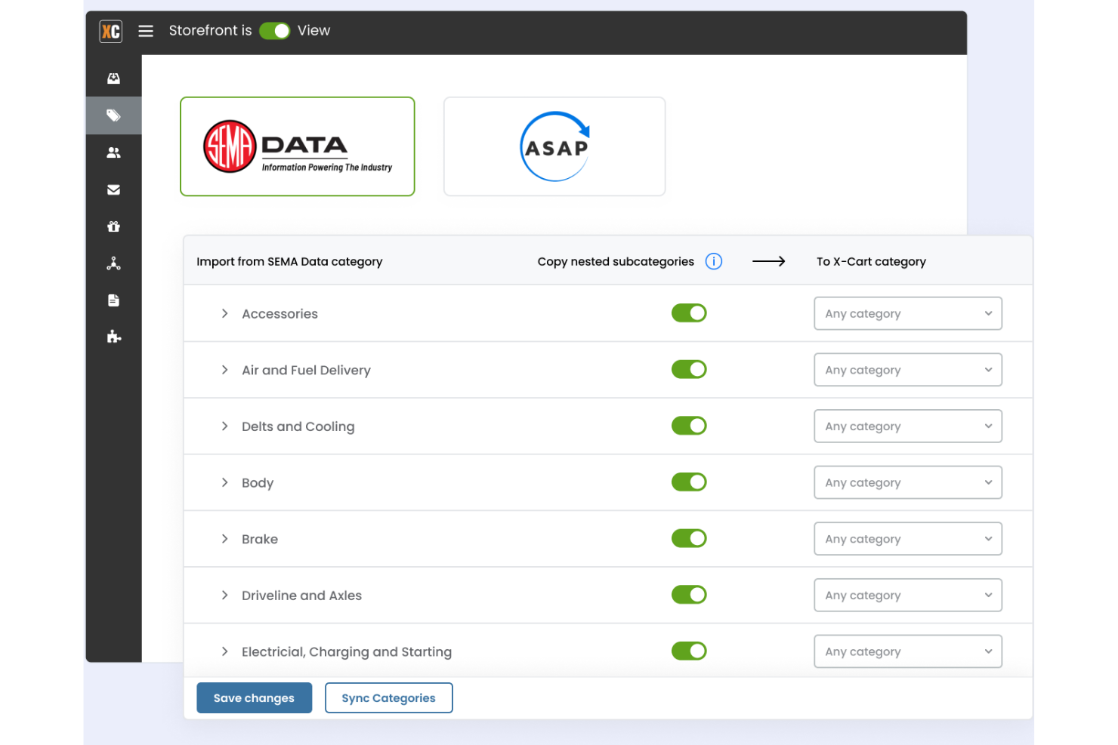
Task: Toggle the Storefront switch off
Action: click(x=274, y=30)
